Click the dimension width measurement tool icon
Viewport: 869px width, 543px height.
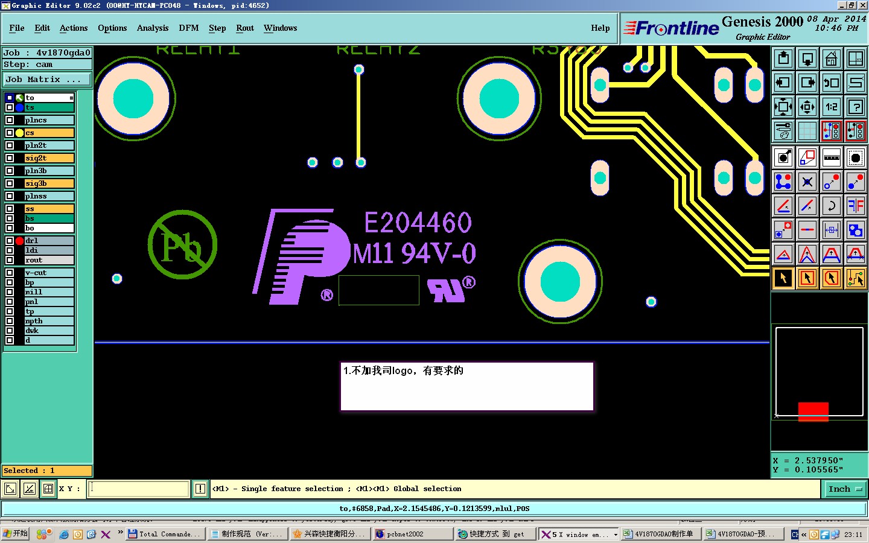(x=832, y=230)
